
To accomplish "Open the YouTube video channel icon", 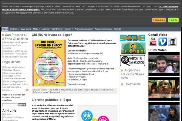I will (153, 41).
